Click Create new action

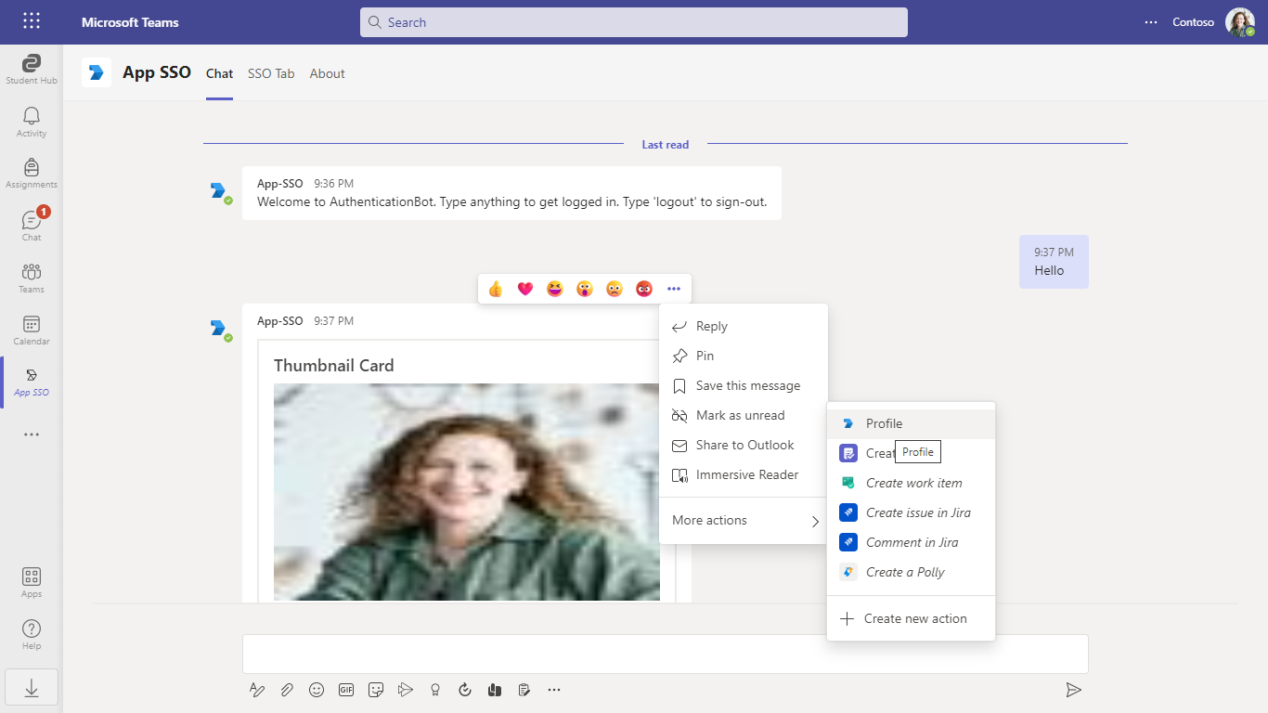[x=912, y=618]
